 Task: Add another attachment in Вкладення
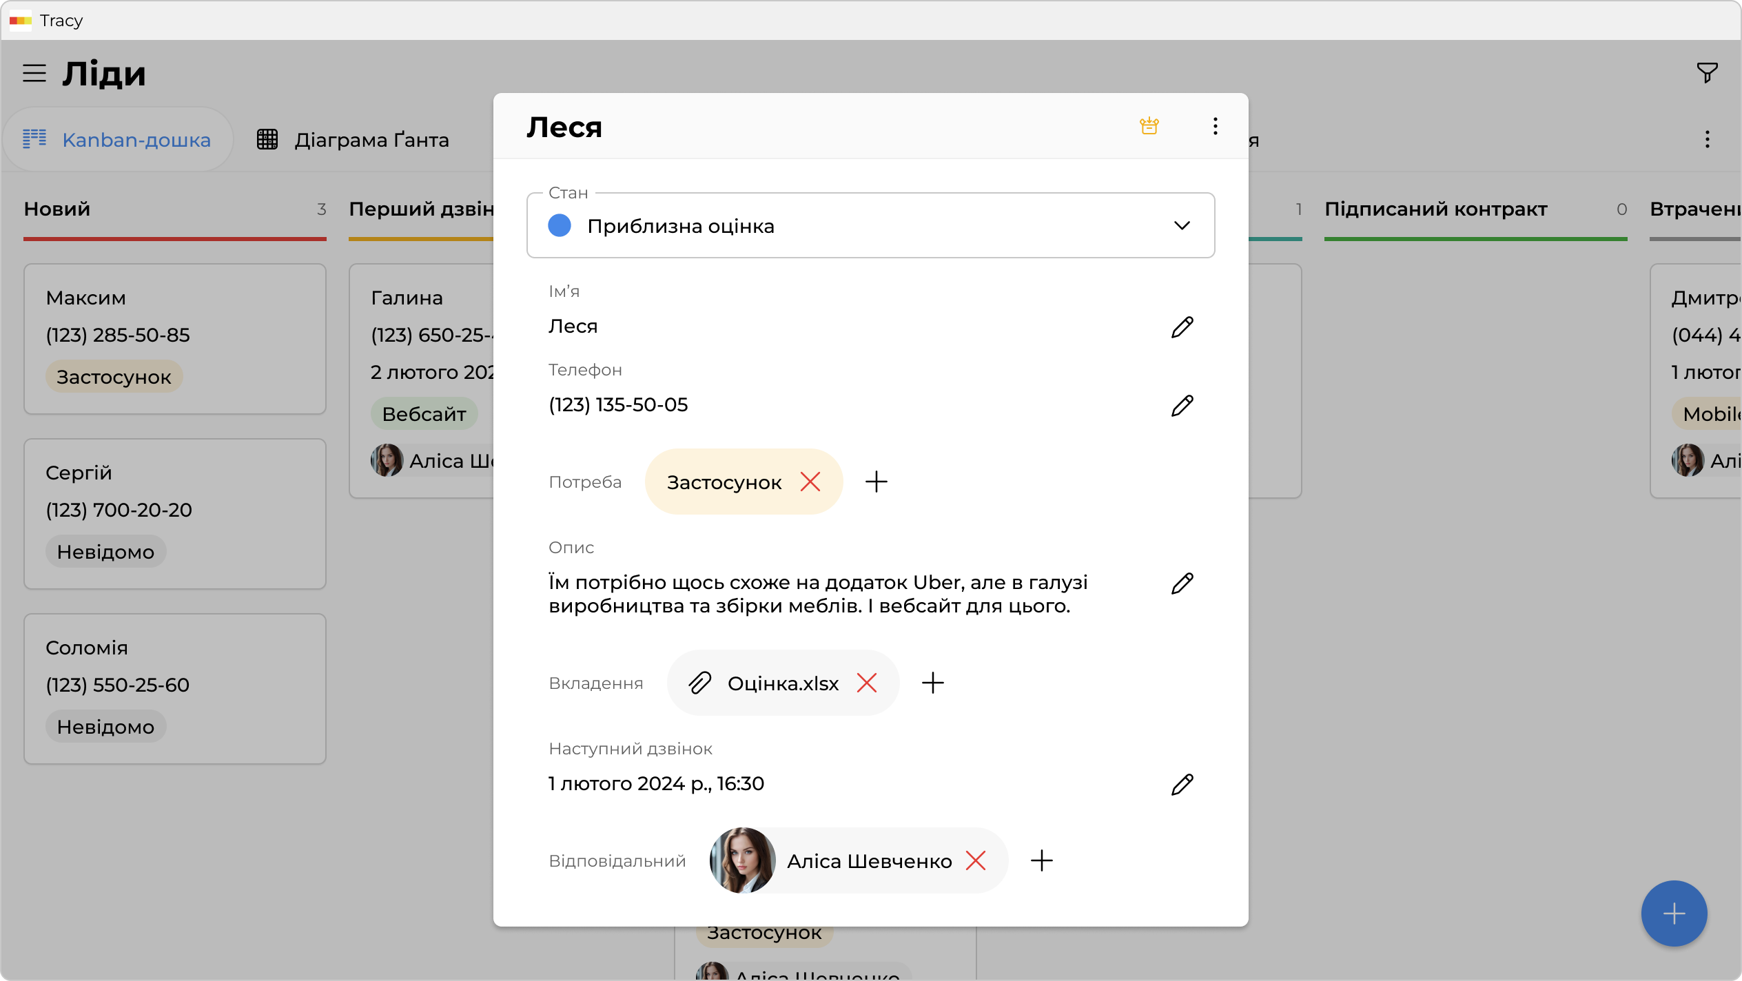coord(932,683)
